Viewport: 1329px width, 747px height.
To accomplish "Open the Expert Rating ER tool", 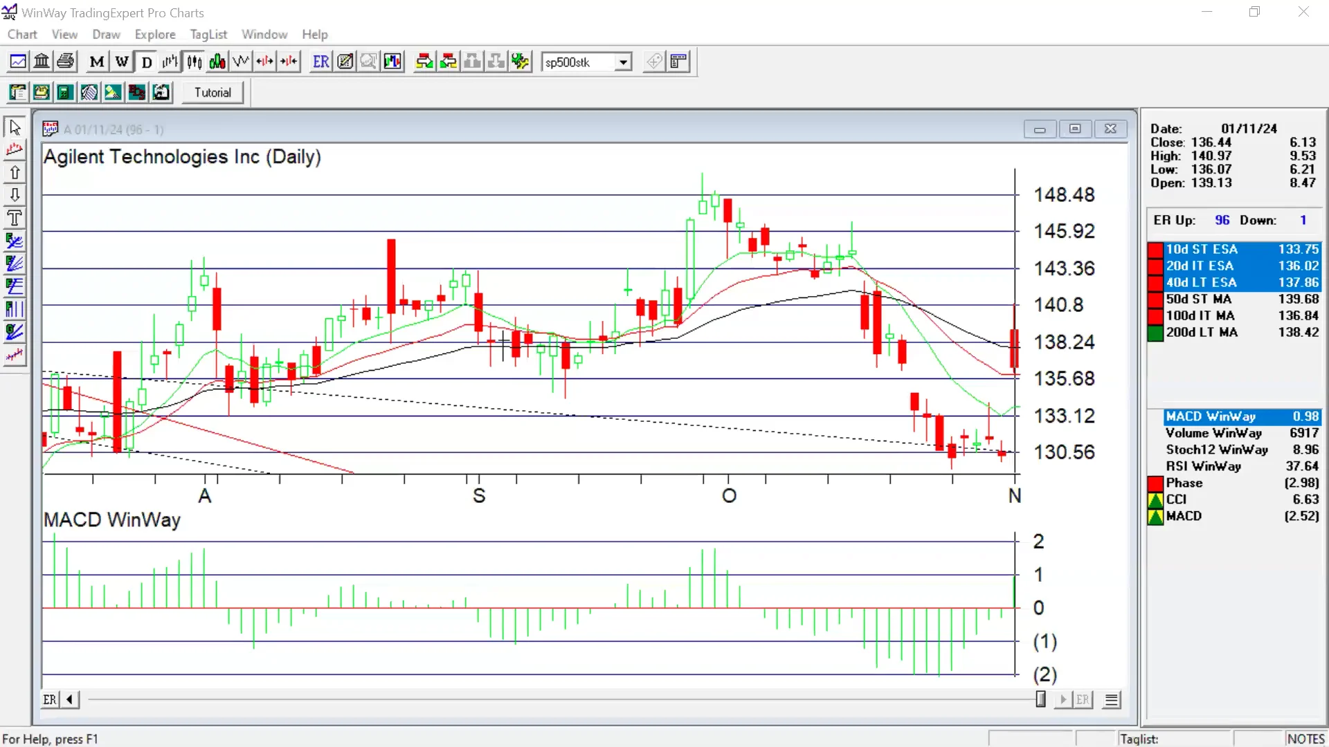I will [320, 61].
